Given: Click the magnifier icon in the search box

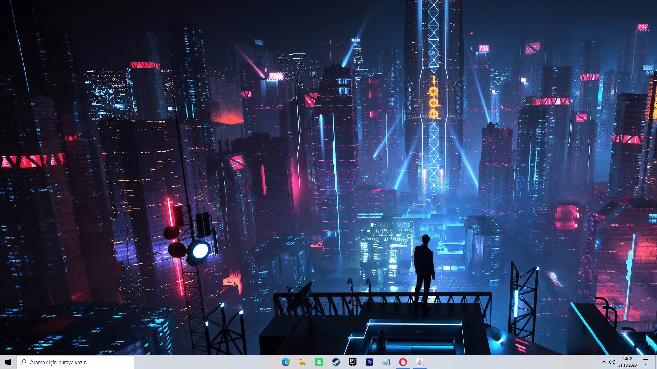Looking at the screenshot, I should [x=24, y=362].
